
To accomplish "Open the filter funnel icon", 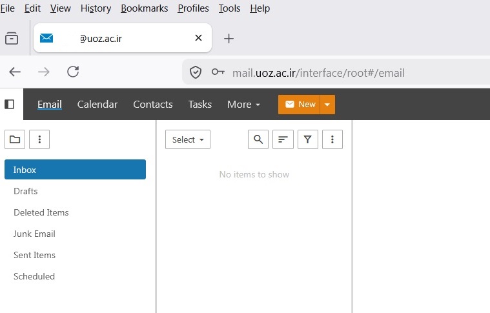I will pos(308,139).
